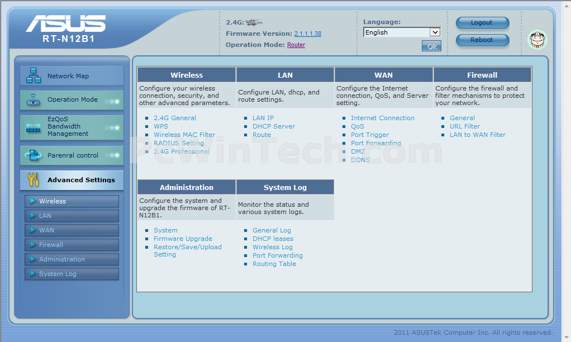Open Administration submenu in sidebar
Image resolution: width=571 pixels, height=342 pixels.
(x=72, y=259)
